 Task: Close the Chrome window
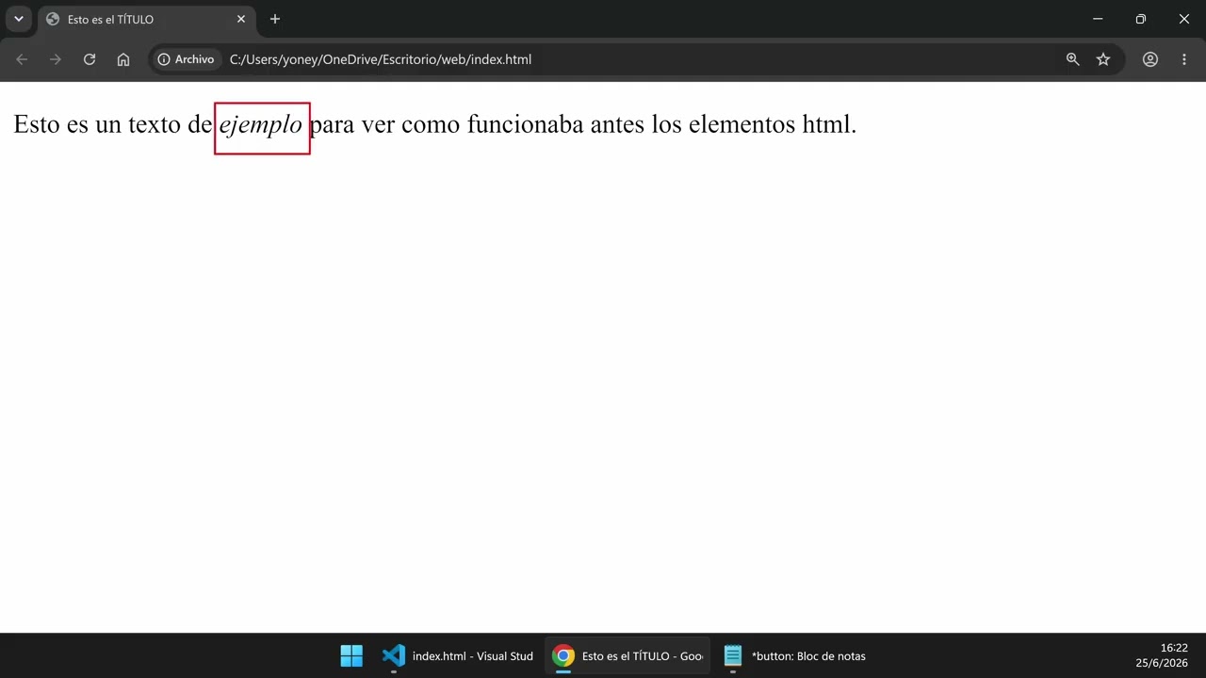pos(1184,19)
